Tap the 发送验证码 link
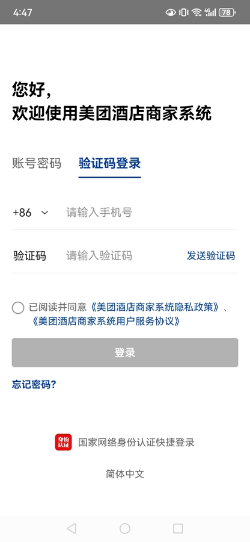 point(211,256)
